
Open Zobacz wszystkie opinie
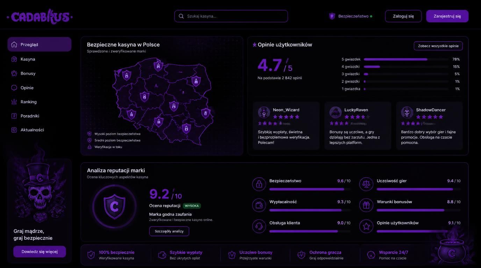point(438,46)
